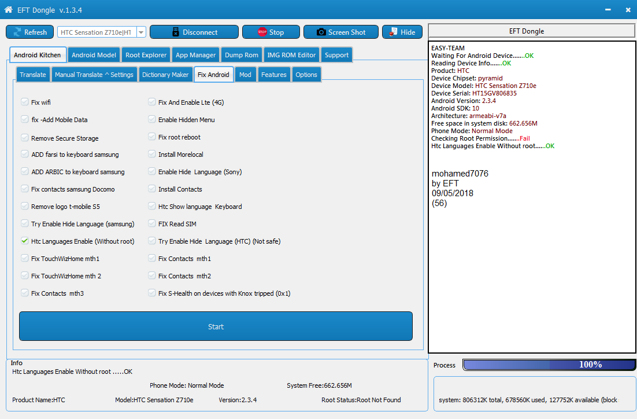Click system disk usage status text
The image size is (637, 419).
[x=528, y=400]
